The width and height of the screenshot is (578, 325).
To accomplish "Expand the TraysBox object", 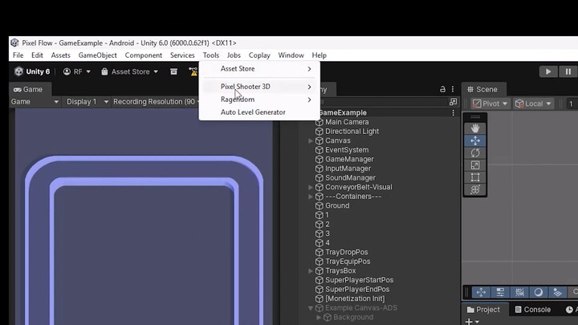I will pyautogui.click(x=311, y=271).
